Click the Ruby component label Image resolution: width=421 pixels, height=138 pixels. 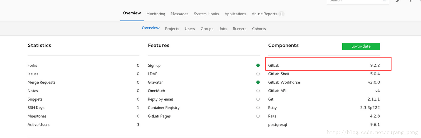(x=272, y=108)
